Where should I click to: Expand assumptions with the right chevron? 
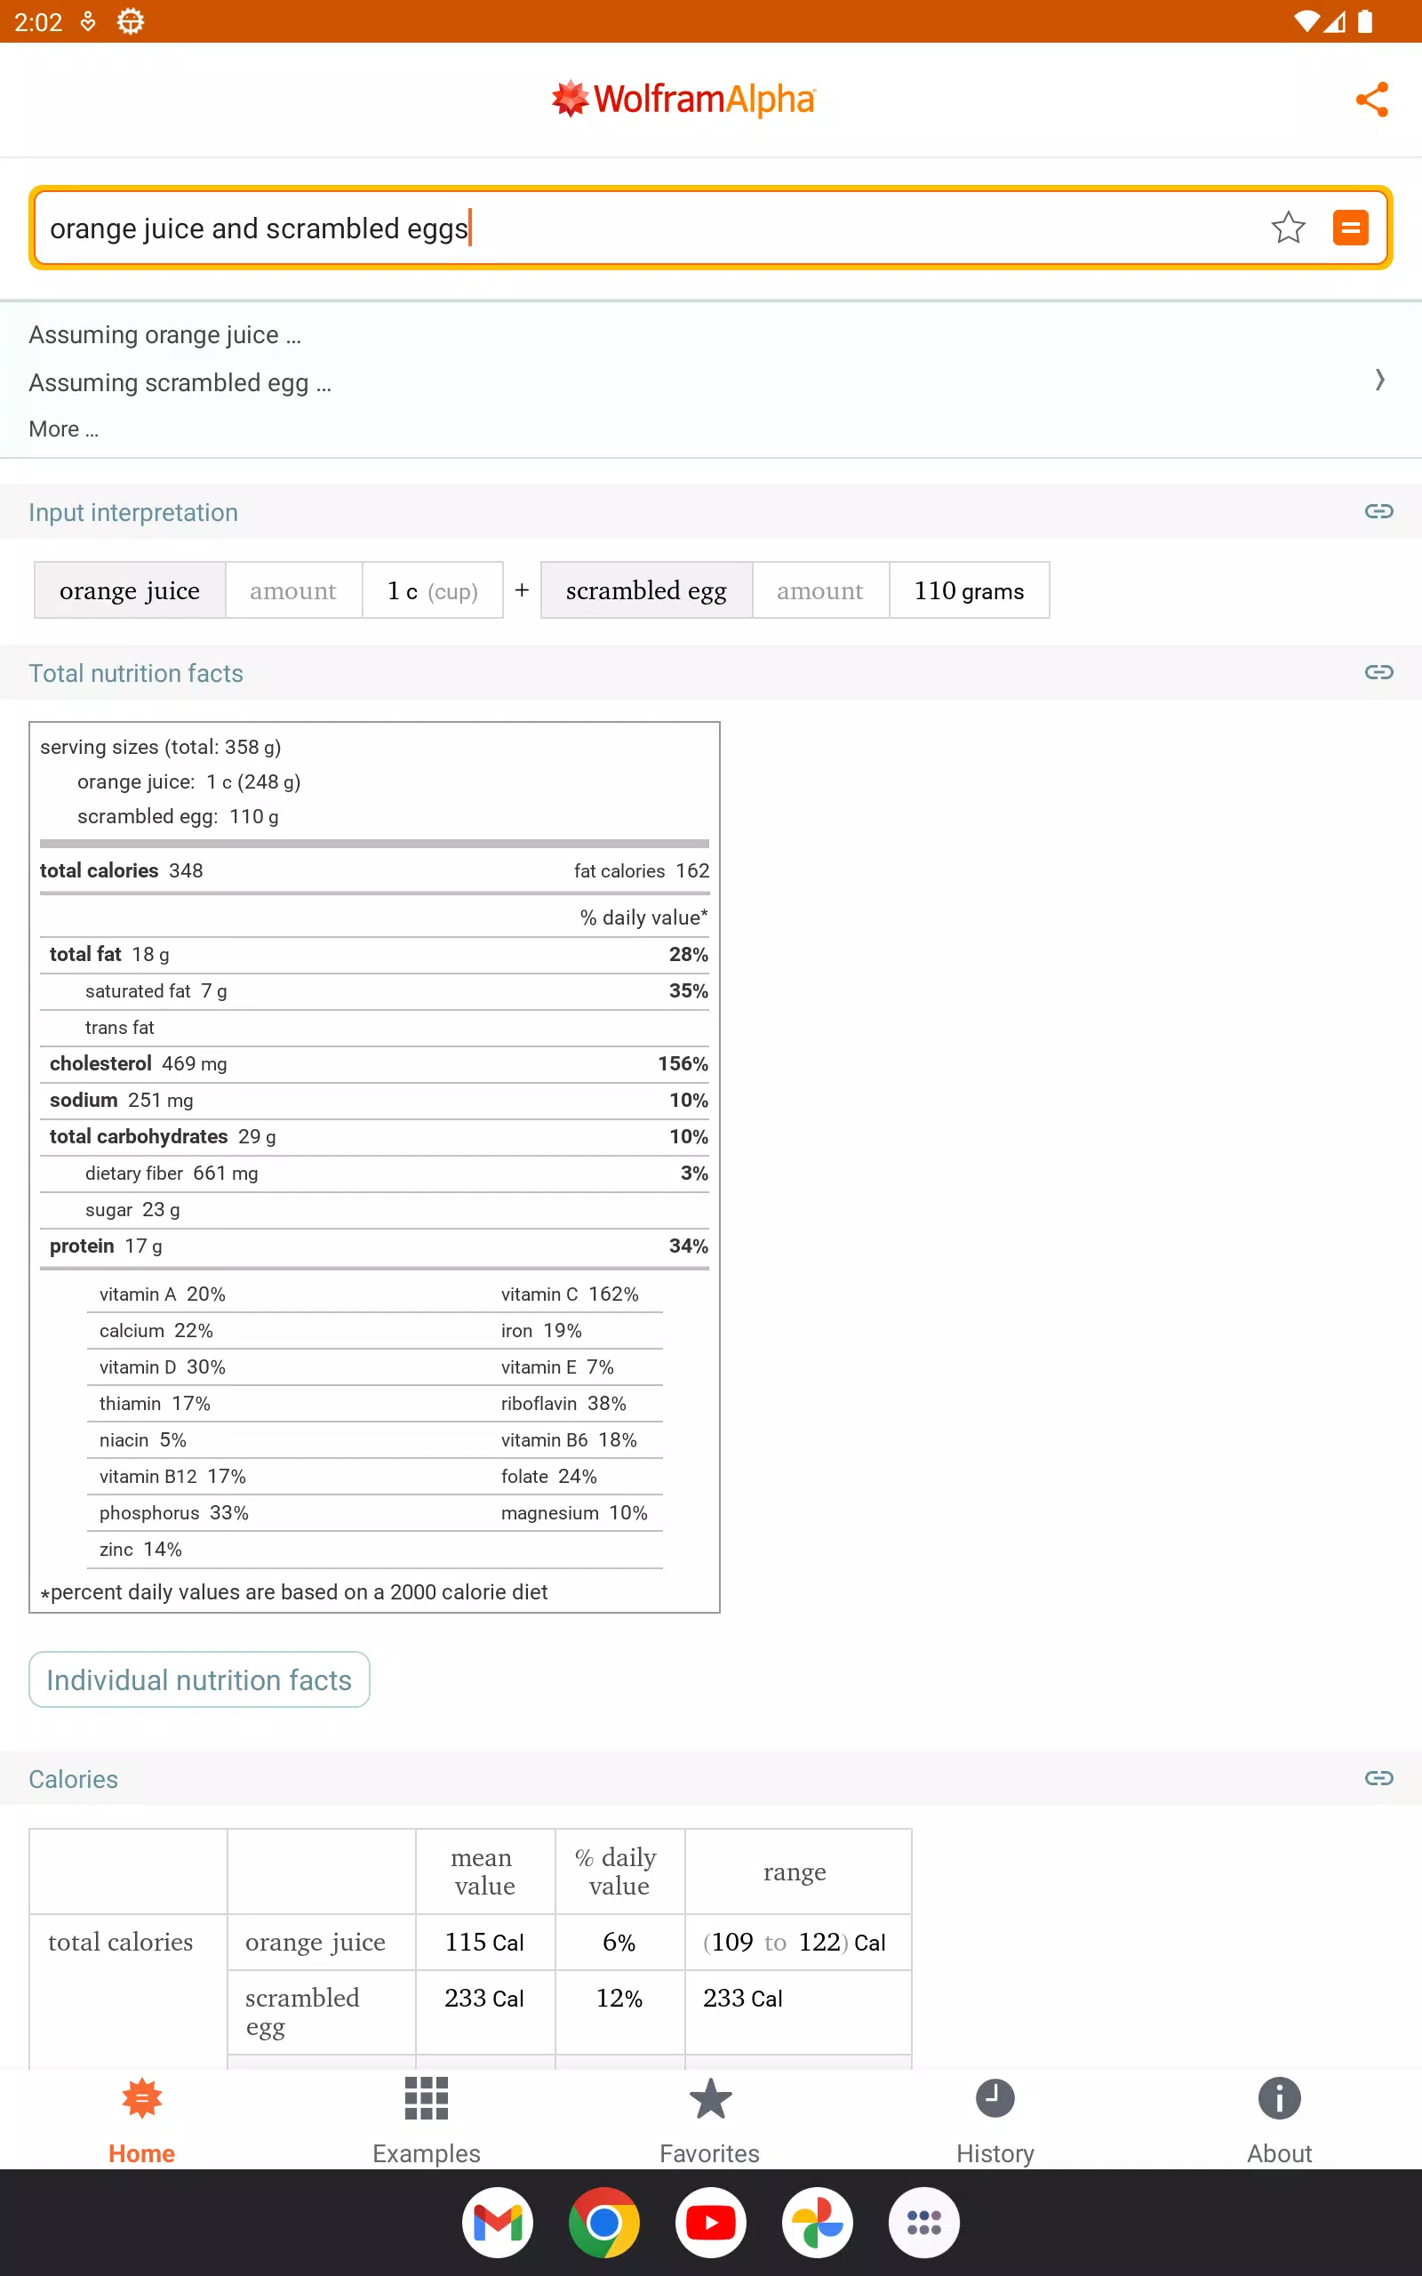(x=1378, y=380)
